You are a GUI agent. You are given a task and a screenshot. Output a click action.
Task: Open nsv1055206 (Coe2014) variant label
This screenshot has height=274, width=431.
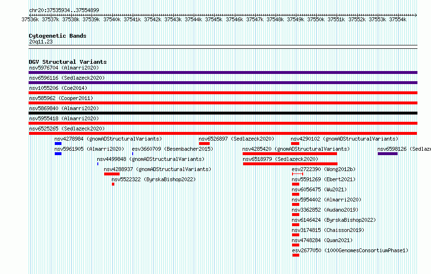(58, 88)
